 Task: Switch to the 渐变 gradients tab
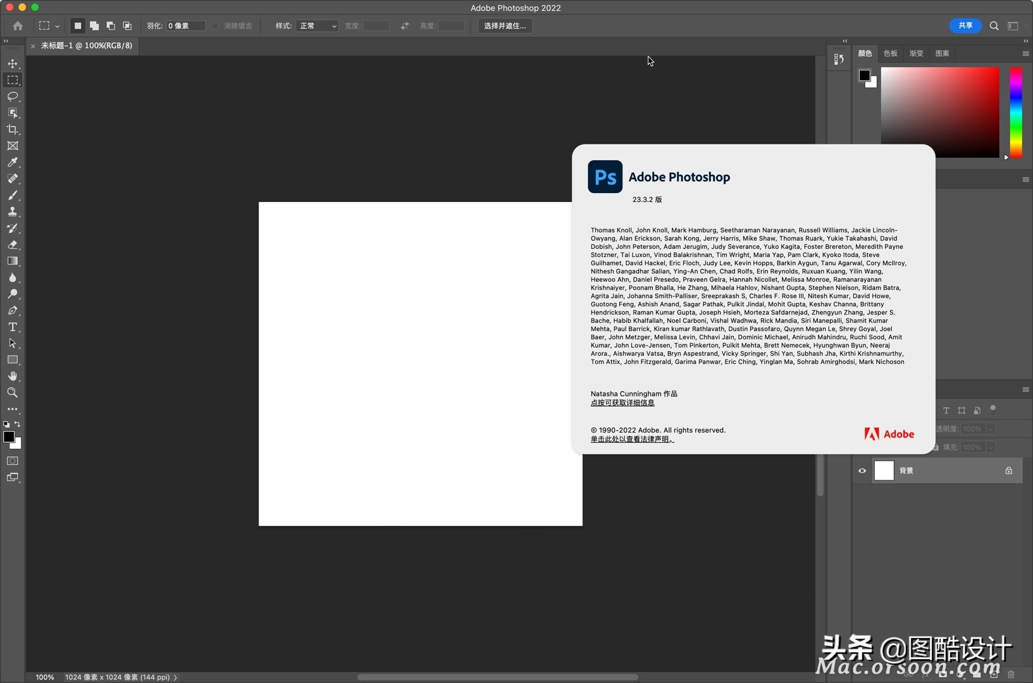click(915, 53)
